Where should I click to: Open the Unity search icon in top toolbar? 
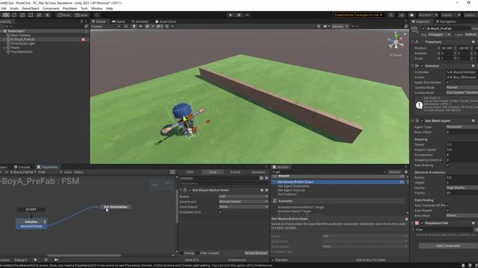click(391, 15)
